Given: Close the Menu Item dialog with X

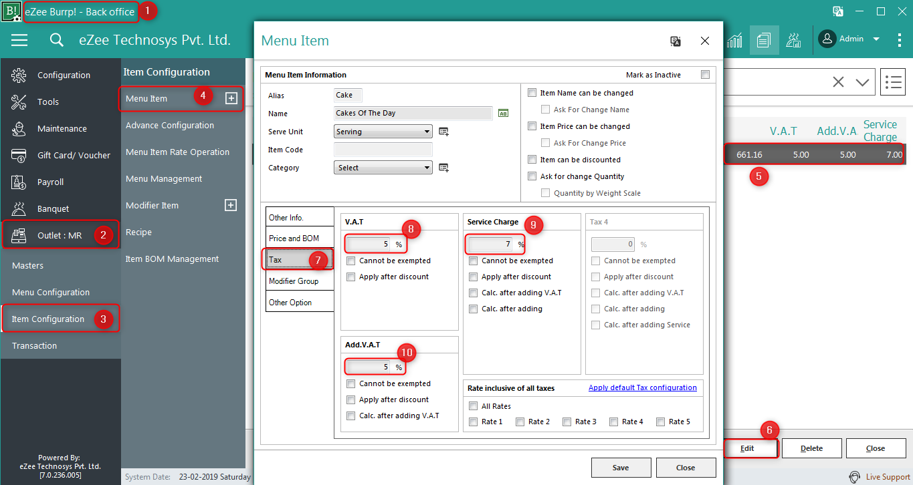Looking at the screenshot, I should tap(705, 41).
